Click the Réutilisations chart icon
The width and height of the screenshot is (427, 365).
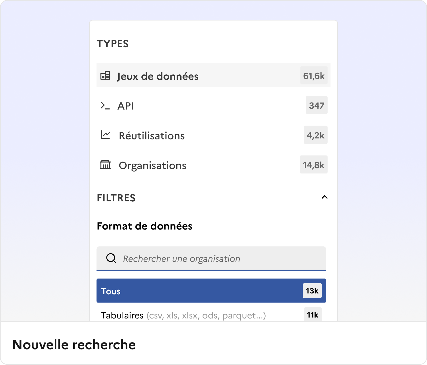(x=105, y=135)
